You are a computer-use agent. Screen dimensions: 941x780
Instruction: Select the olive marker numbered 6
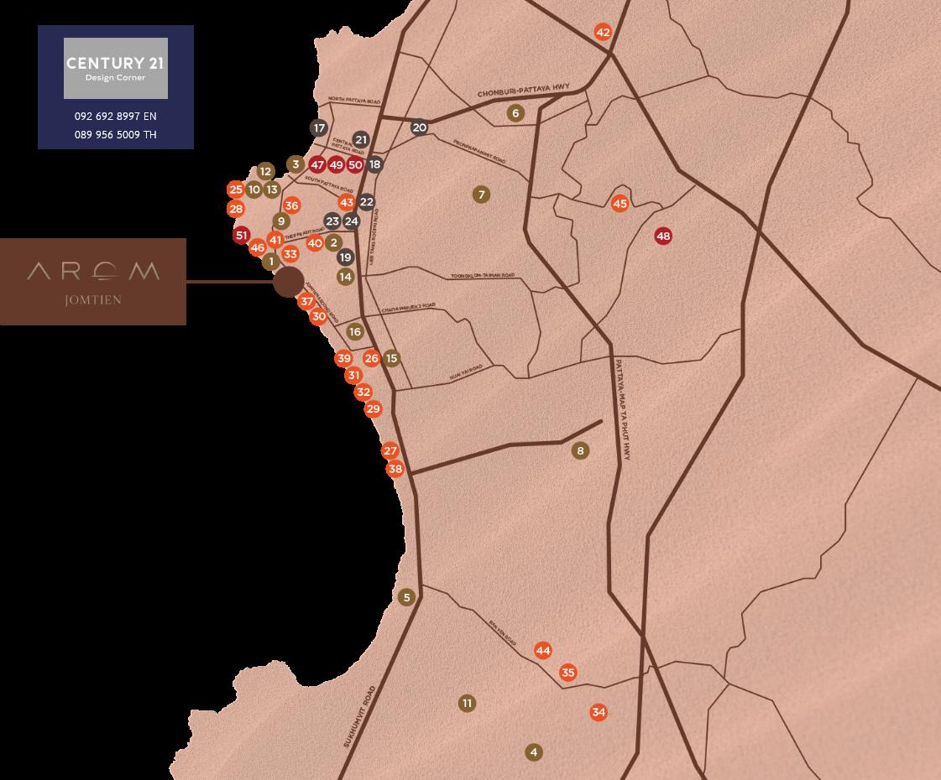515,113
